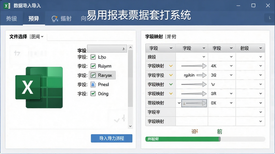Click the rgitin text in the mapping table
This screenshot has width=275, height=154.
tap(189, 75)
